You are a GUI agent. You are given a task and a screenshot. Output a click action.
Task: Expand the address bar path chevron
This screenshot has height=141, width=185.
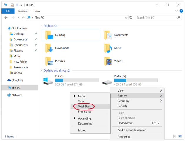click(x=32, y=17)
